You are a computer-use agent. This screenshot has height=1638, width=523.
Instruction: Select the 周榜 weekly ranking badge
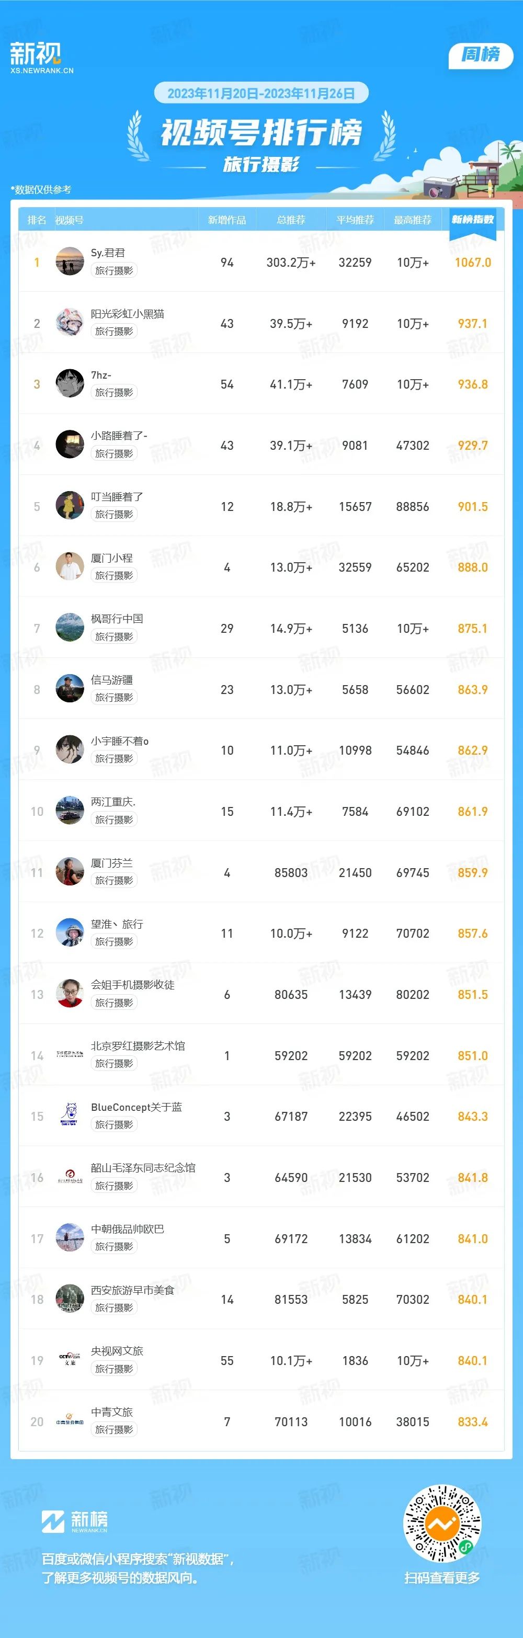[480, 55]
